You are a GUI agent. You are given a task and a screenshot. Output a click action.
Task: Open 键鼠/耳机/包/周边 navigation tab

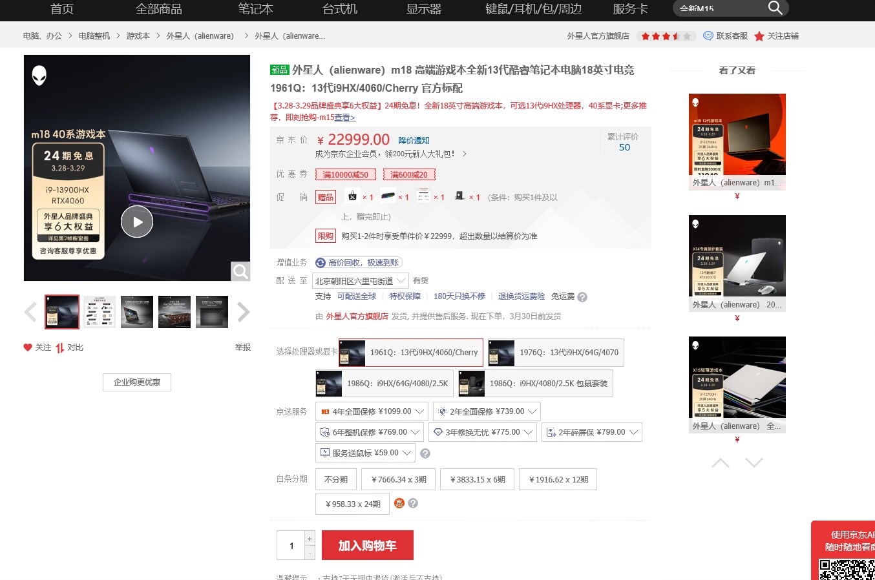click(534, 9)
